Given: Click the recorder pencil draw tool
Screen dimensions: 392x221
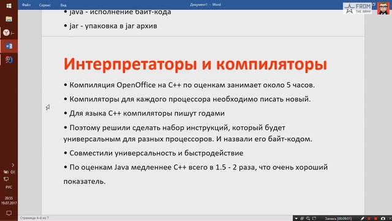Looking at the screenshot, I should click(363, 219).
